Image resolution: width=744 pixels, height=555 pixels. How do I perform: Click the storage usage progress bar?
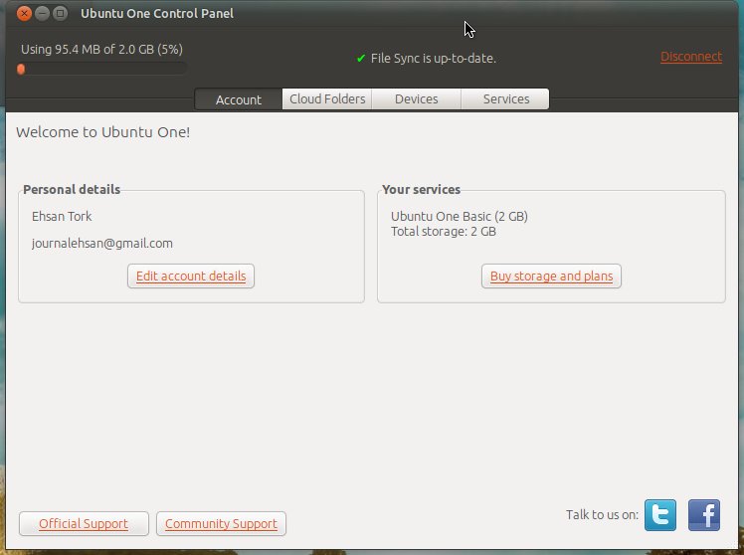(x=101, y=70)
